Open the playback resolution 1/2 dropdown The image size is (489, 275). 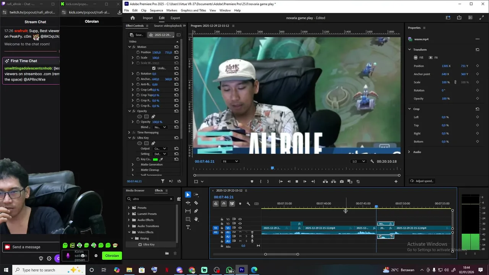[x=359, y=161]
